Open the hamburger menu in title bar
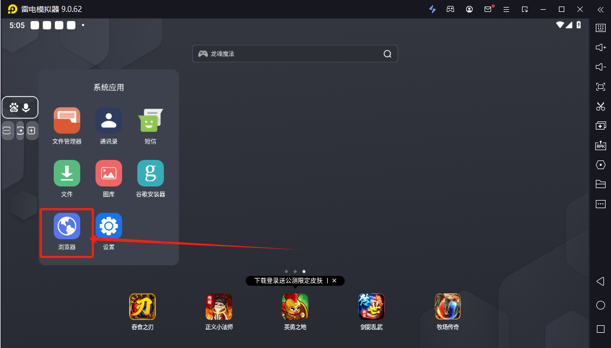The width and height of the screenshot is (611, 348). pos(506,9)
